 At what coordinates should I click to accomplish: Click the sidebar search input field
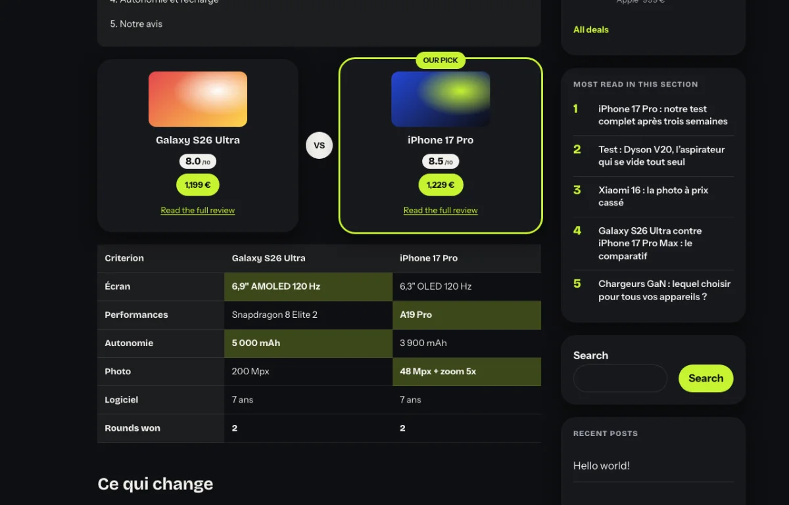coord(620,378)
